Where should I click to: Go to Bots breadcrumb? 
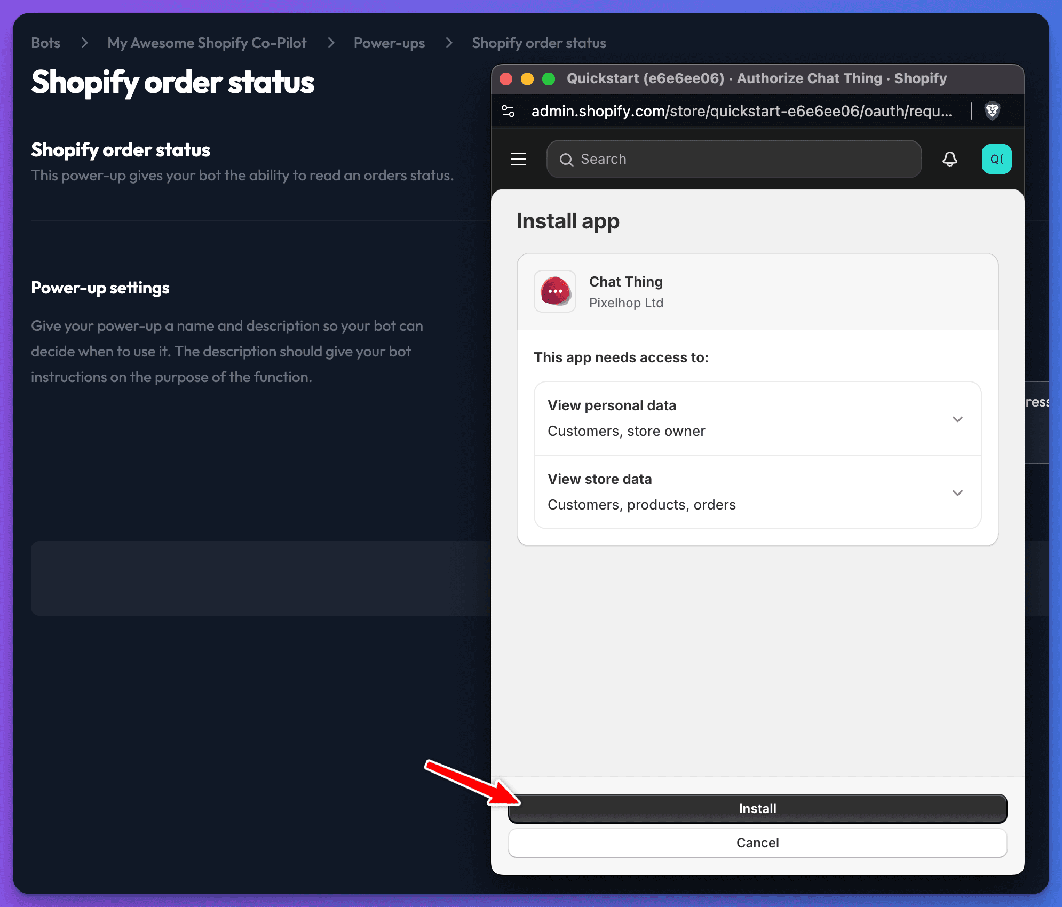click(x=45, y=43)
